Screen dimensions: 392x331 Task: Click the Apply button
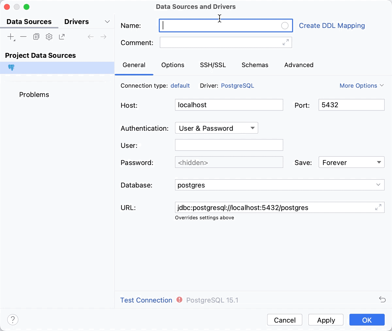click(326, 320)
